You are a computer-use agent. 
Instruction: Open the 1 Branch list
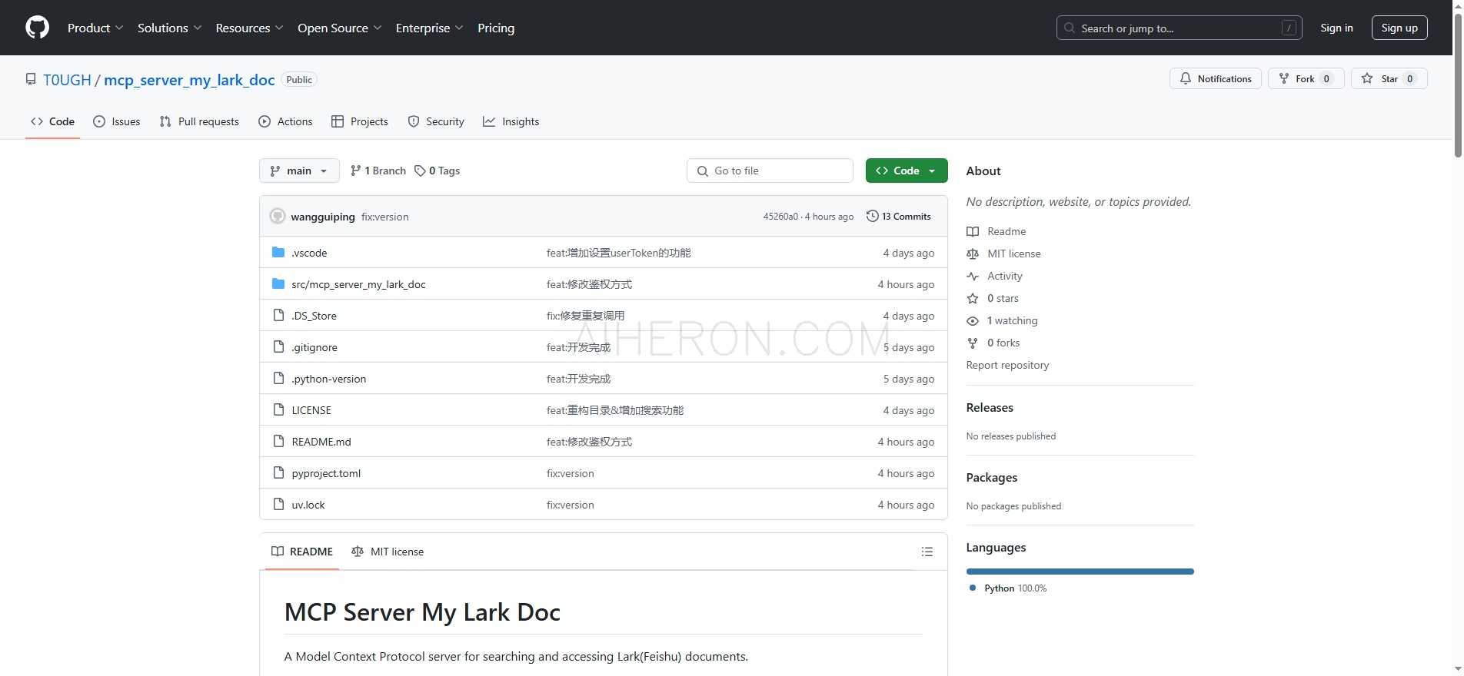pos(378,171)
